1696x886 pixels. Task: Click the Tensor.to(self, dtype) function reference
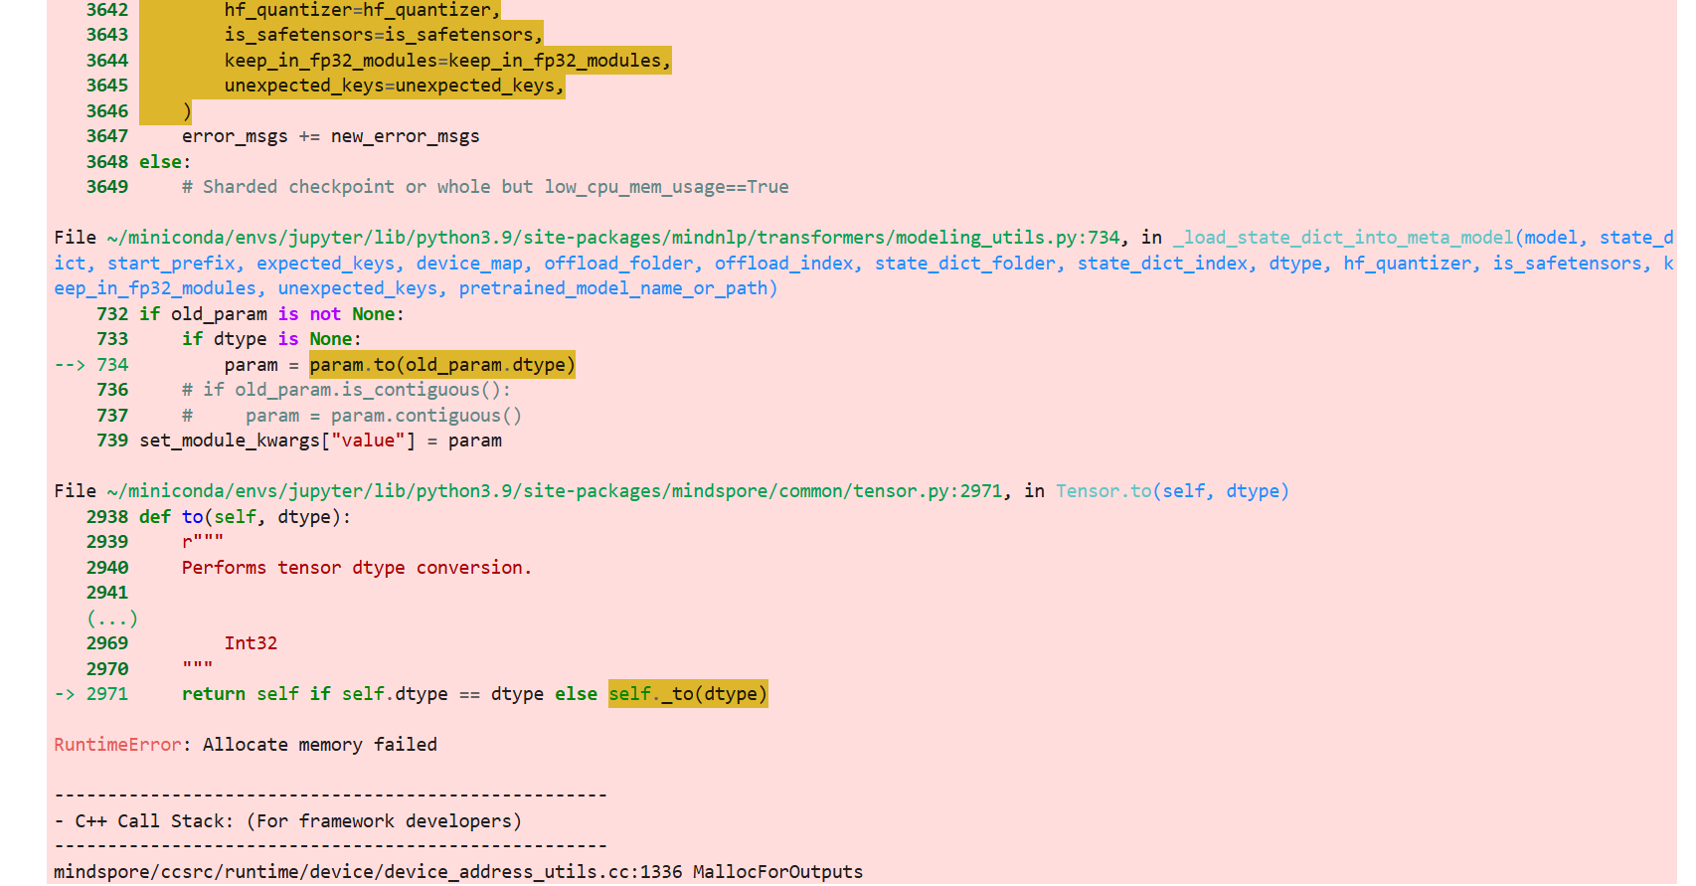1171,491
